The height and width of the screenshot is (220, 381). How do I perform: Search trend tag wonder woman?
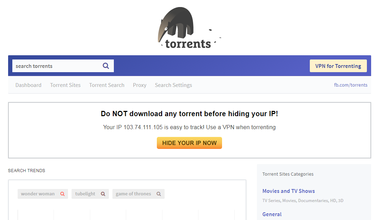tap(43, 194)
